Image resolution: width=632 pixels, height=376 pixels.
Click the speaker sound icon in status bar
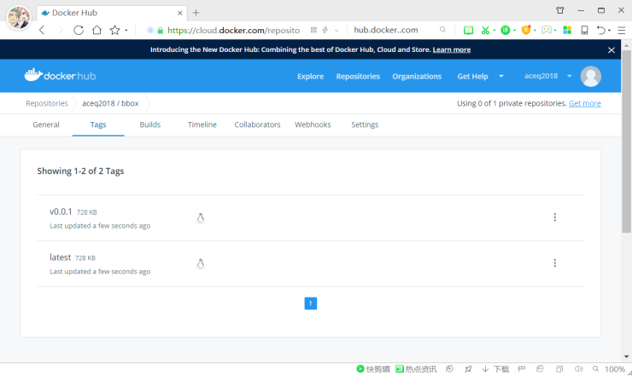(x=579, y=369)
